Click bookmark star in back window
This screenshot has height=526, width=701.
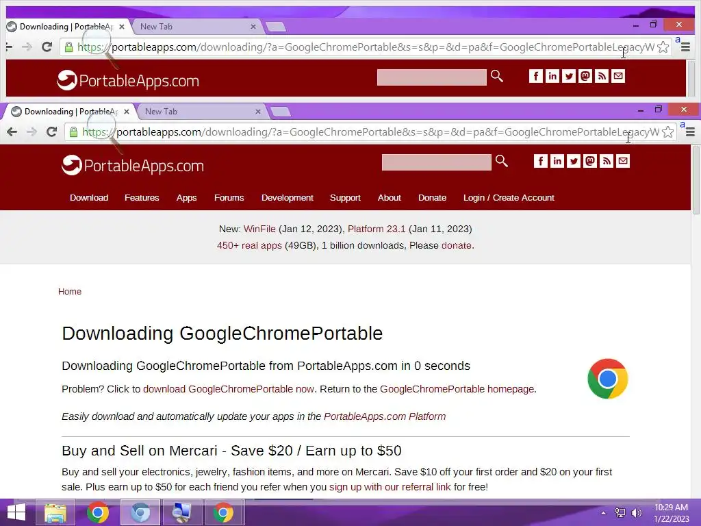[x=663, y=47]
